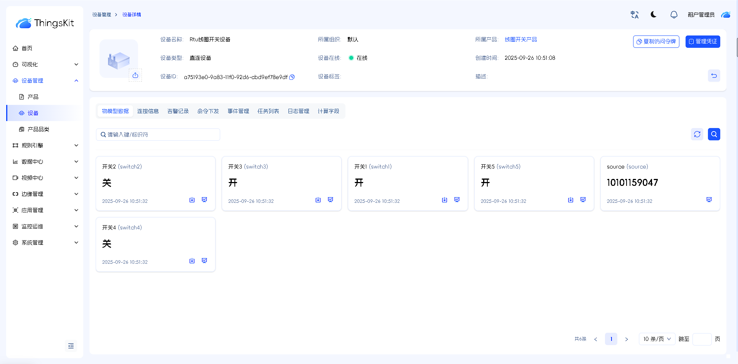This screenshot has height=364, width=738.
Task: Open command send icon on 开关2 card
Action: (x=192, y=200)
